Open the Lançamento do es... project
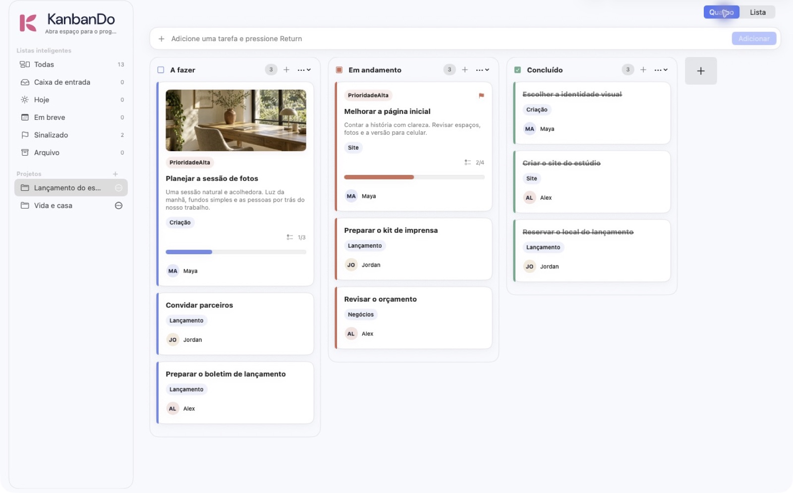 (x=71, y=188)
